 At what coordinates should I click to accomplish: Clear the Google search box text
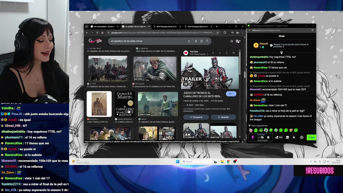[189, 41]
